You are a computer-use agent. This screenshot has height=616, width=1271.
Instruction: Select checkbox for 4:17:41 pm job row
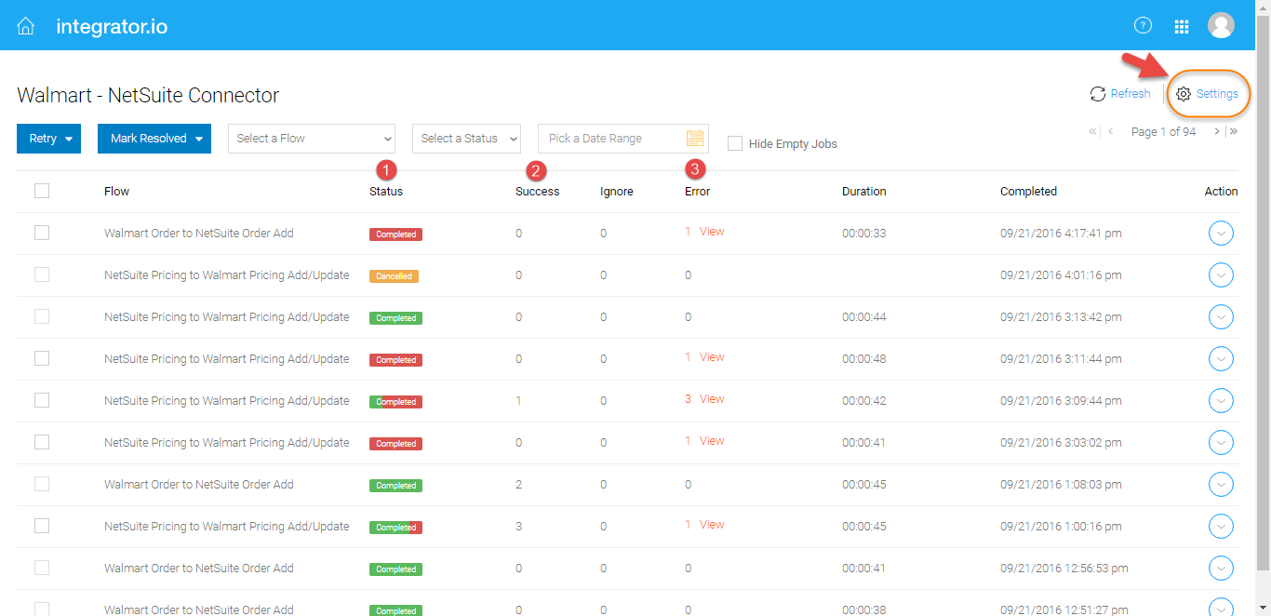42,233
